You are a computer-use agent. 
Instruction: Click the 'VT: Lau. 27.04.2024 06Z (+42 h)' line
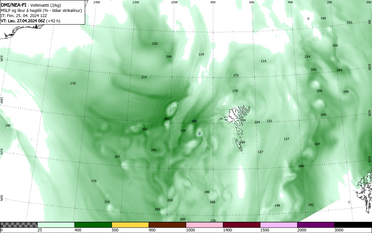click(x=31, y=21)
